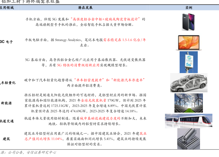Viewport: 219px width, 157px height.
Task: Click the smartphone image in the examples column
Action: tap(189, 22)
